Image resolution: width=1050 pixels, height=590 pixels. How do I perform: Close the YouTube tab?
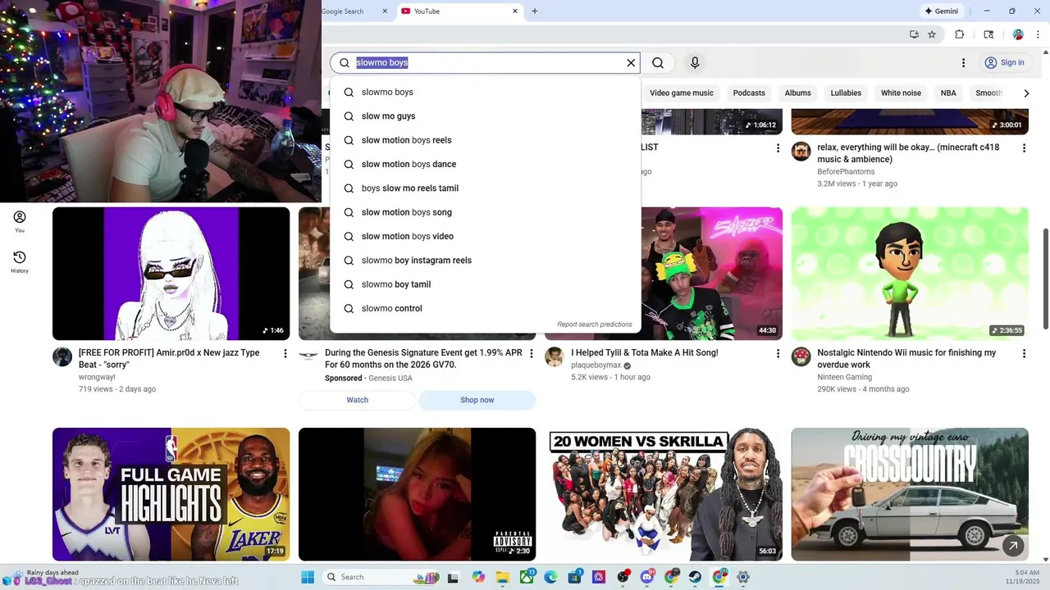click(515, 11)
